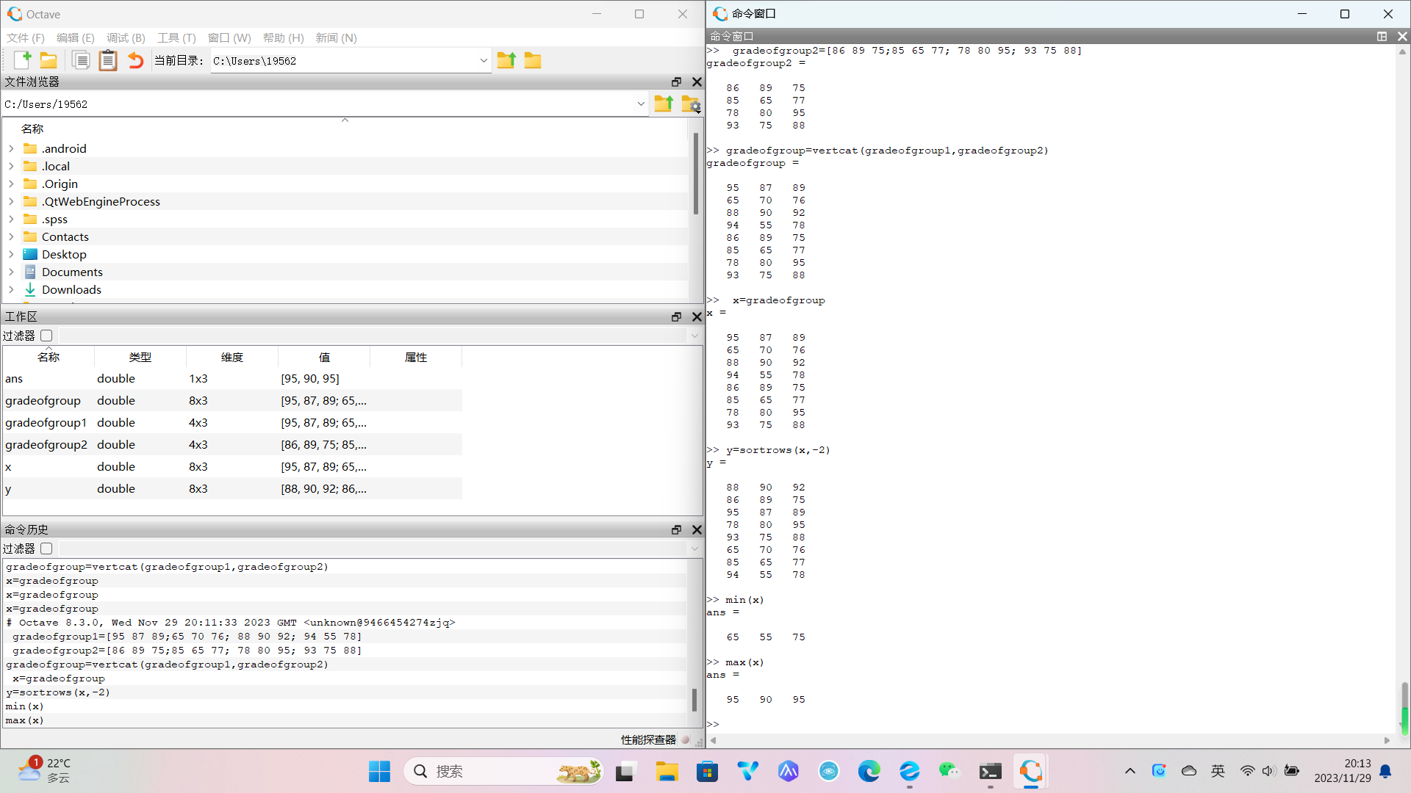Image resolution: width=1411 pixels, height=793 pixels.
Task: Dock the 命令窗口 widget
Action: point(1382,36)
